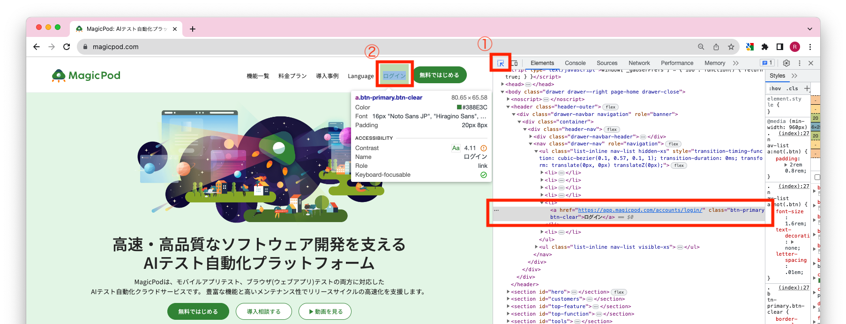Open the Extensions puzzle icon
This screenshot has height=324, width=846.
(x=765, y=47)
